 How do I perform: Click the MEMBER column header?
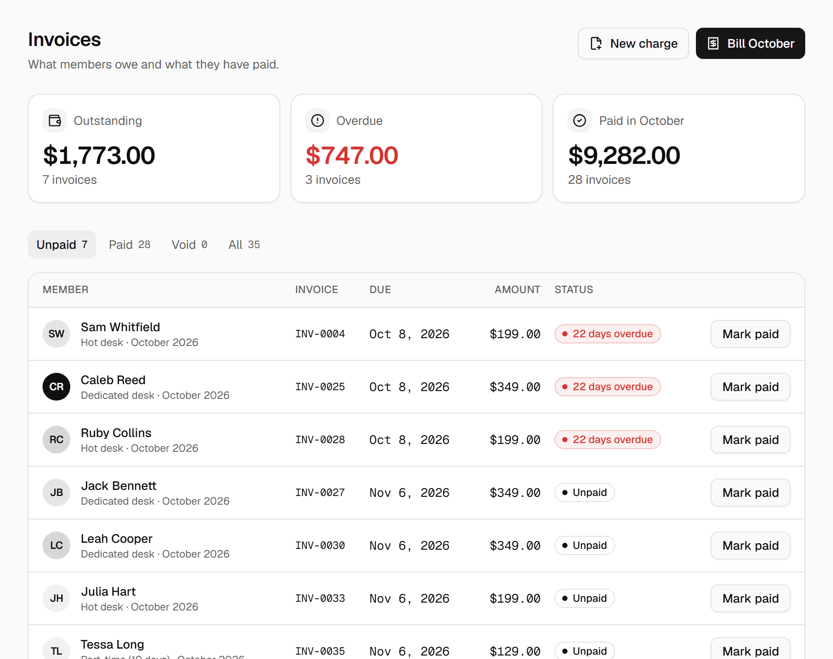click(x=66, y=290)
